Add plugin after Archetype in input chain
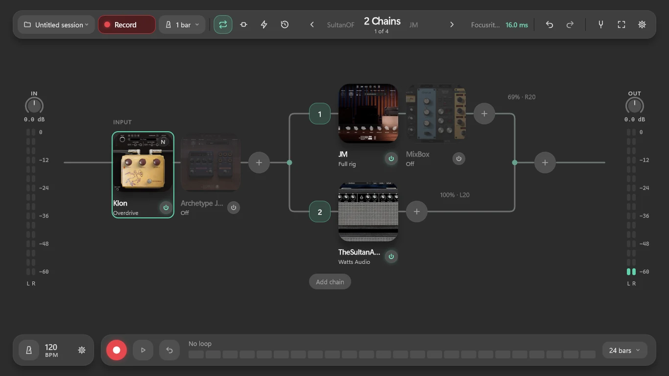The image size is (669, 376). tap(259, 163)
